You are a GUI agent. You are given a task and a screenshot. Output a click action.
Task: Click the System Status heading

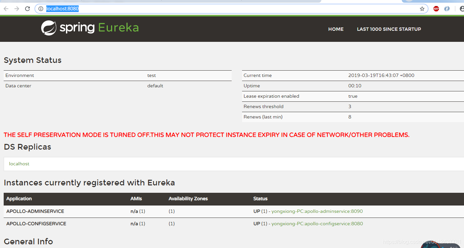click(x=32, y=60)
